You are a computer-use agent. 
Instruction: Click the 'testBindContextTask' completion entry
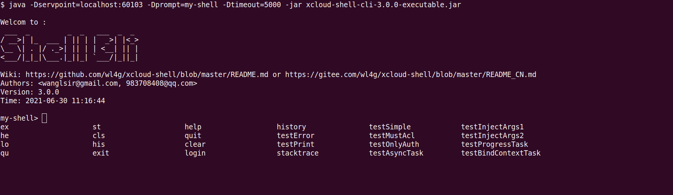(501, 153)
